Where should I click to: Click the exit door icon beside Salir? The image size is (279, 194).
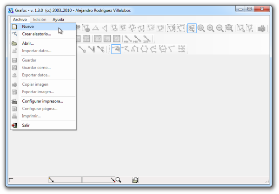tap(14, 125)
